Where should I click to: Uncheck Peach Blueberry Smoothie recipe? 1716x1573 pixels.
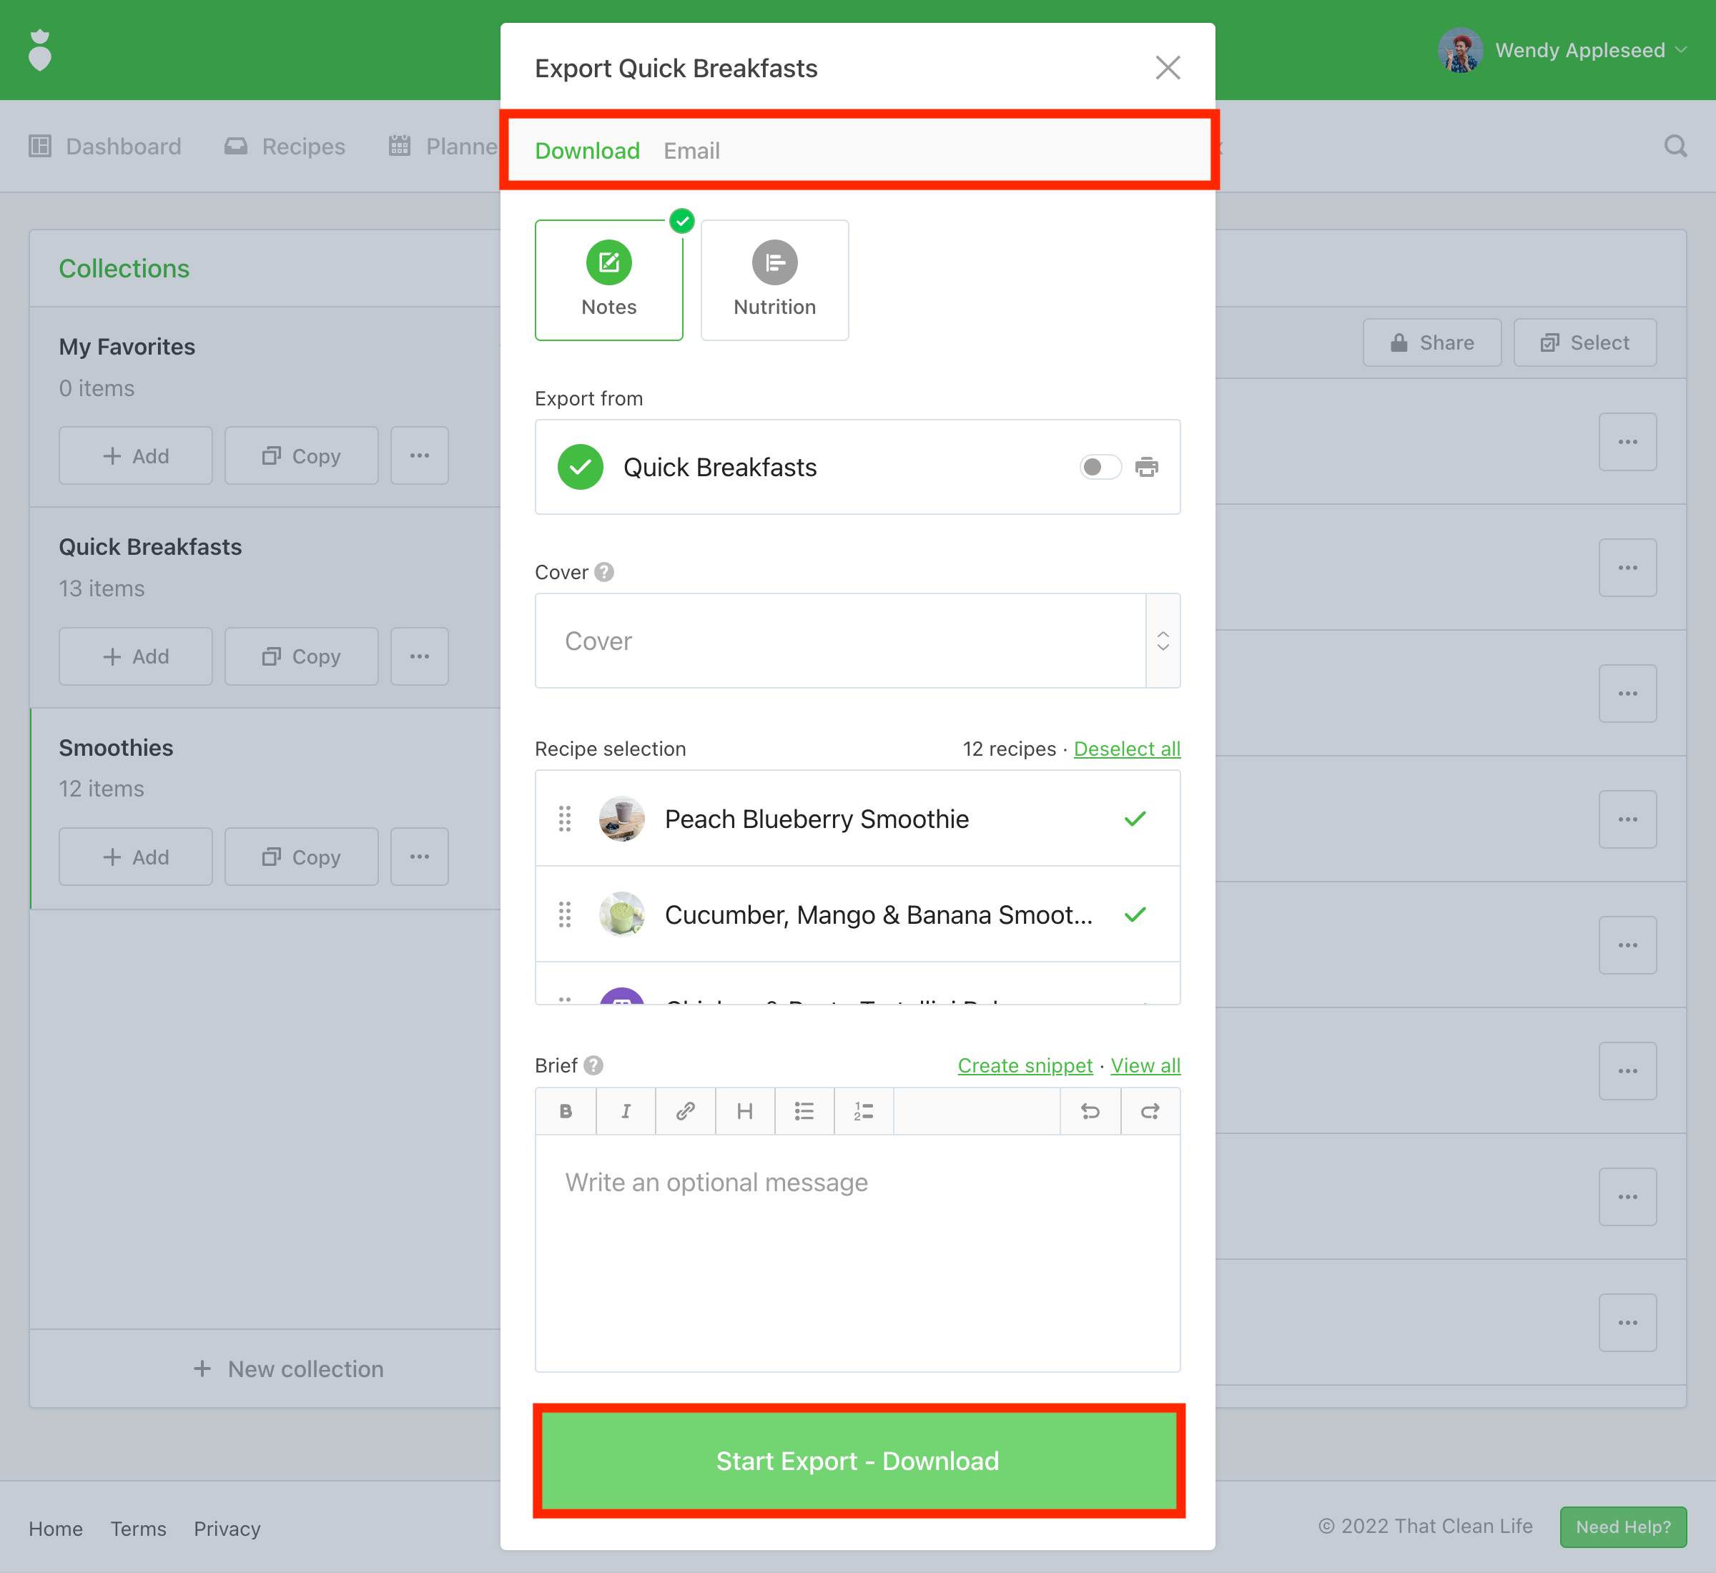pos(1135,819)
